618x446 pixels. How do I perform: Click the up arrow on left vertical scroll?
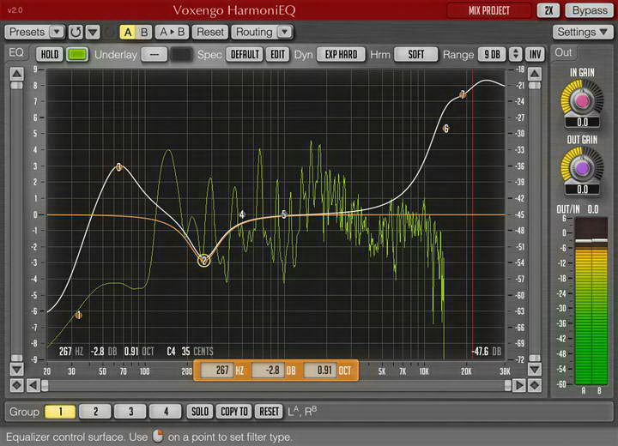point(16,74)
